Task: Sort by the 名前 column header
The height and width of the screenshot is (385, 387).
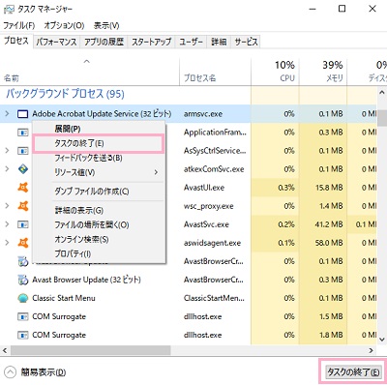Action: 90,72
